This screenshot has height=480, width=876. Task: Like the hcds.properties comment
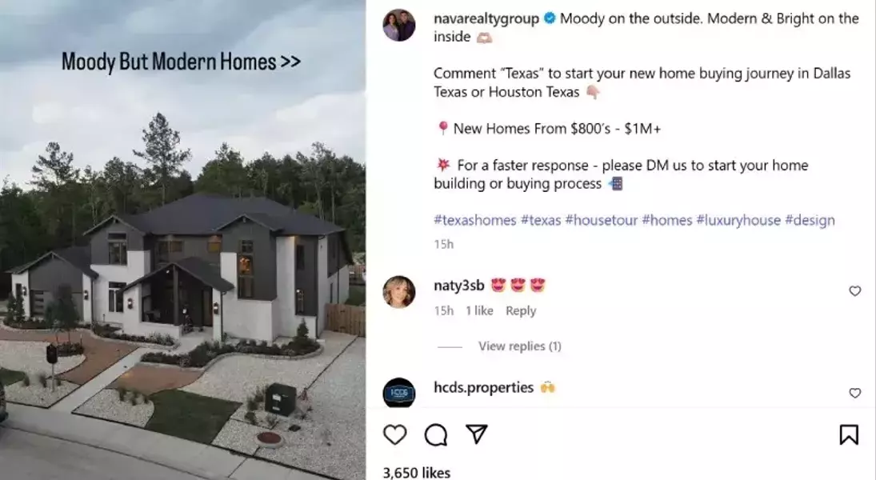coord(854,393)
